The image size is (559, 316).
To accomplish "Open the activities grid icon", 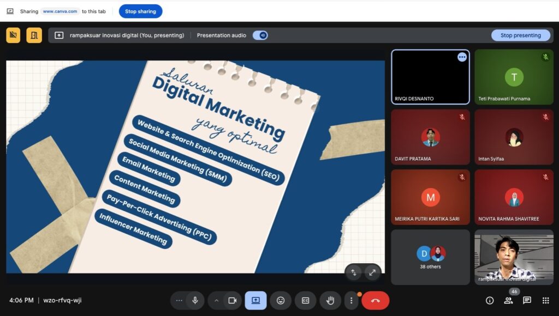I will tap(545, 300).
